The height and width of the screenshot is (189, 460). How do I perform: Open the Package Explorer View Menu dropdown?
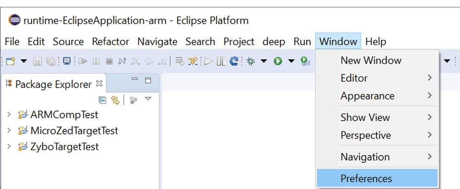click(x=148, y=99)
